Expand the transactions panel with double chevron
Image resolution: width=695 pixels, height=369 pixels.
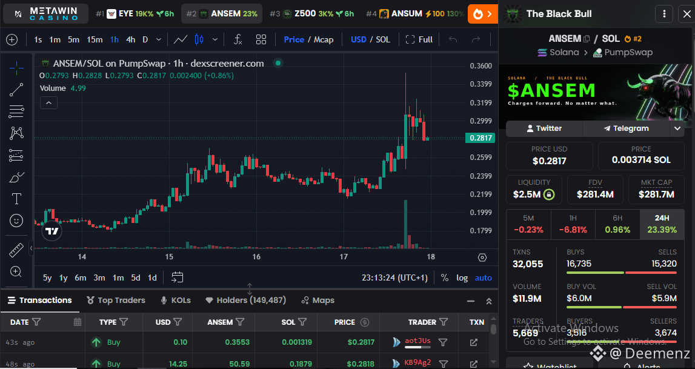(489, 301)
